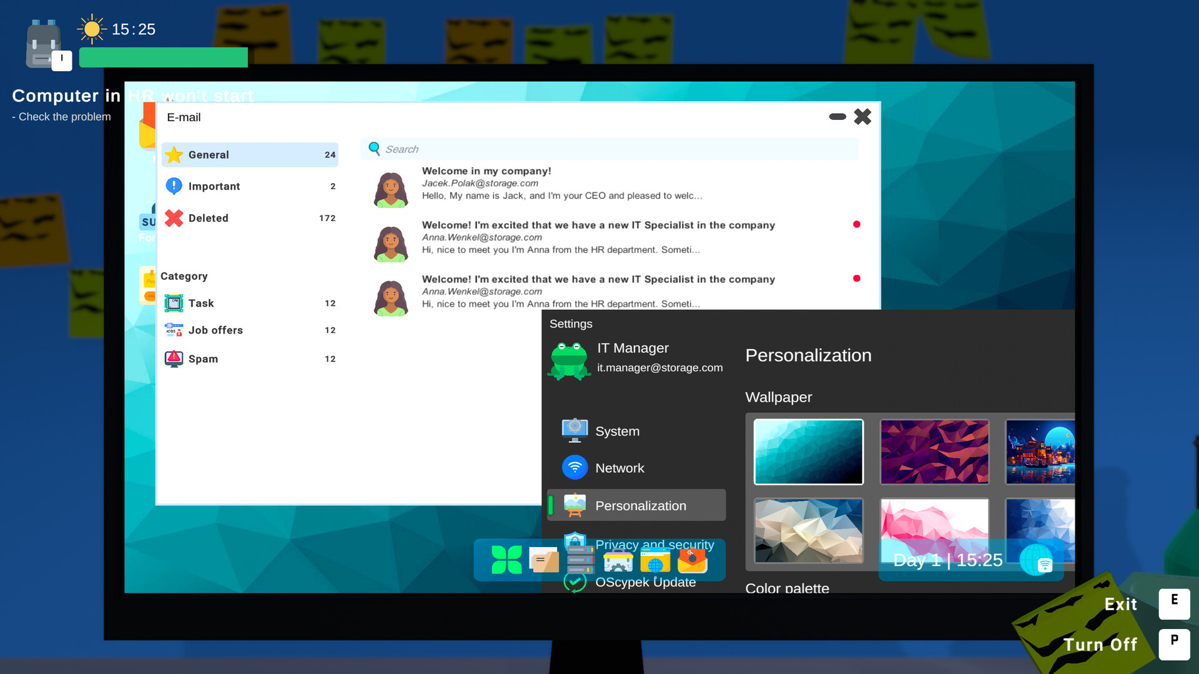Image resolution: width=1199 pixels, height=674 pixels.
Task: Open the System settings section
Action: [x=636, y=430]
